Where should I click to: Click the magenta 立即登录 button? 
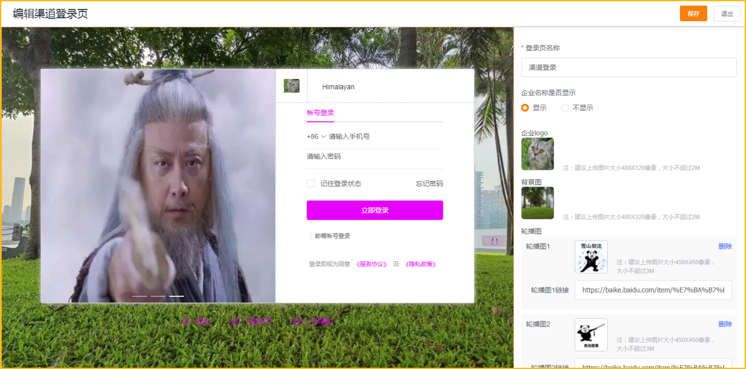point(375,210)
